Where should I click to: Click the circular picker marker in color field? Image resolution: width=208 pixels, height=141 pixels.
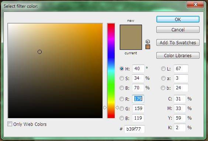tap(39, 52)
